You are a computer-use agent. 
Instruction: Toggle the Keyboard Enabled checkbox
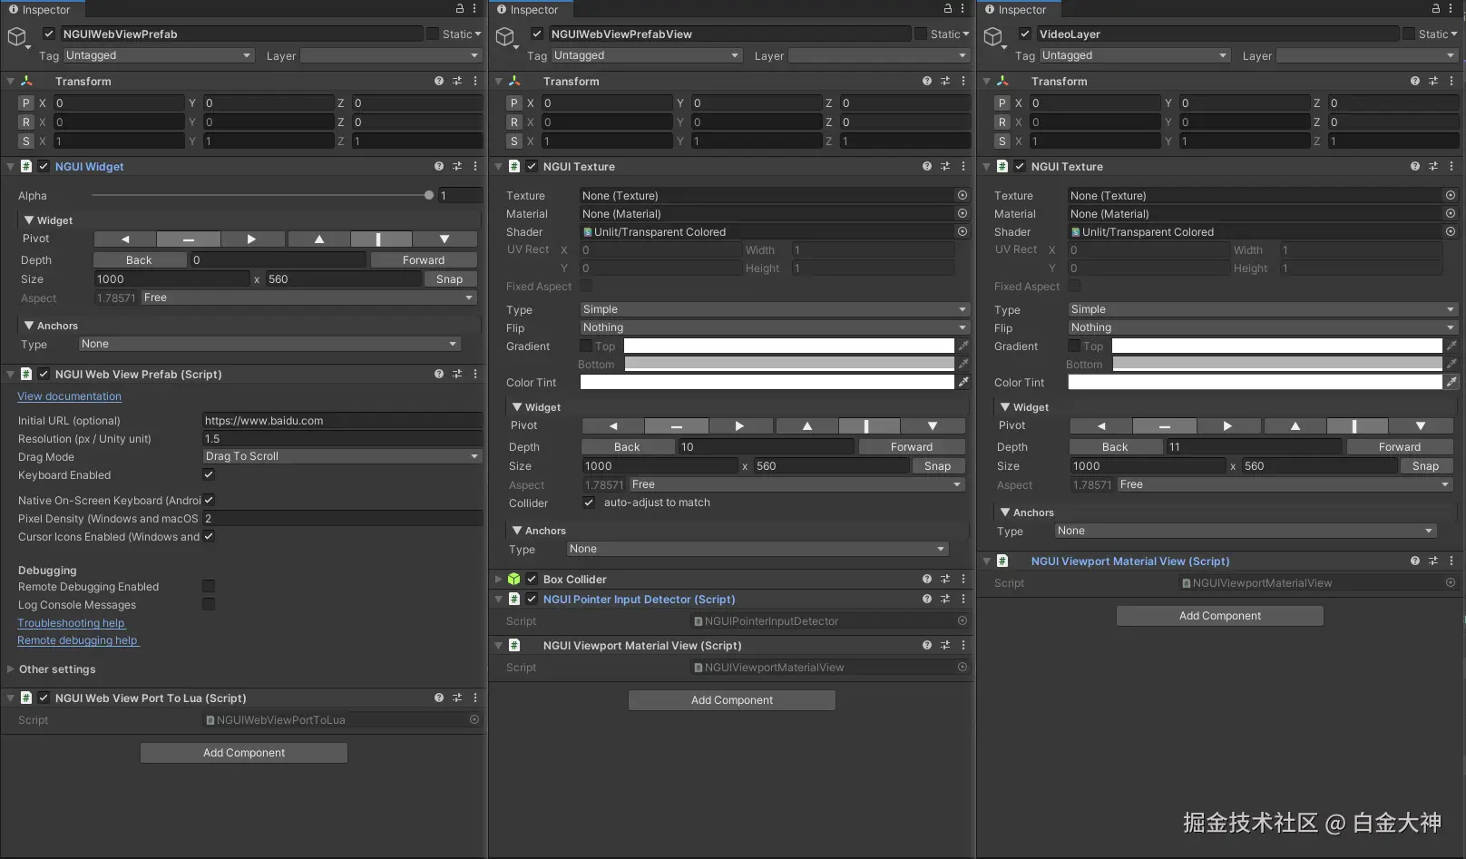pyautogui.click(x=208, y=474)
